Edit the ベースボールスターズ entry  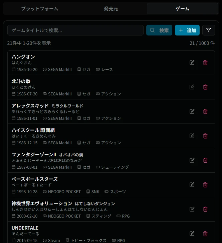[x=192, y=185]
